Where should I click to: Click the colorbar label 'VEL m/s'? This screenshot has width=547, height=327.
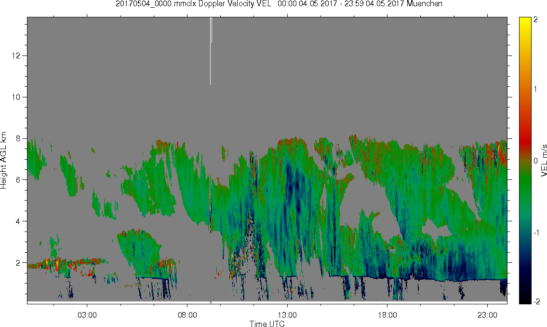coord(544,160)
